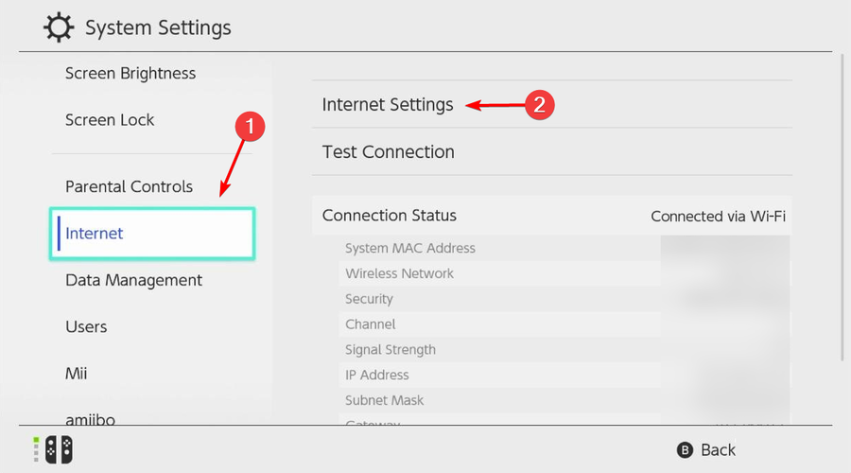851x473 pixels.
Task: Select the Wireless Network row
Action: tap(399, 273)
